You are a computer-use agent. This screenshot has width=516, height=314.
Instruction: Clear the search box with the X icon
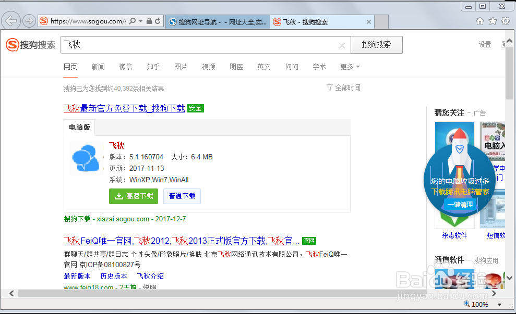tap(342, 45)
